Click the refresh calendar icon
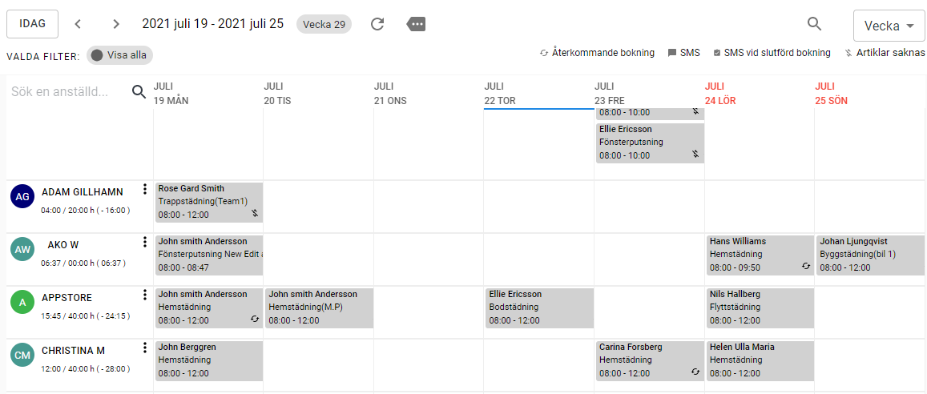 [x=377, y=24]
